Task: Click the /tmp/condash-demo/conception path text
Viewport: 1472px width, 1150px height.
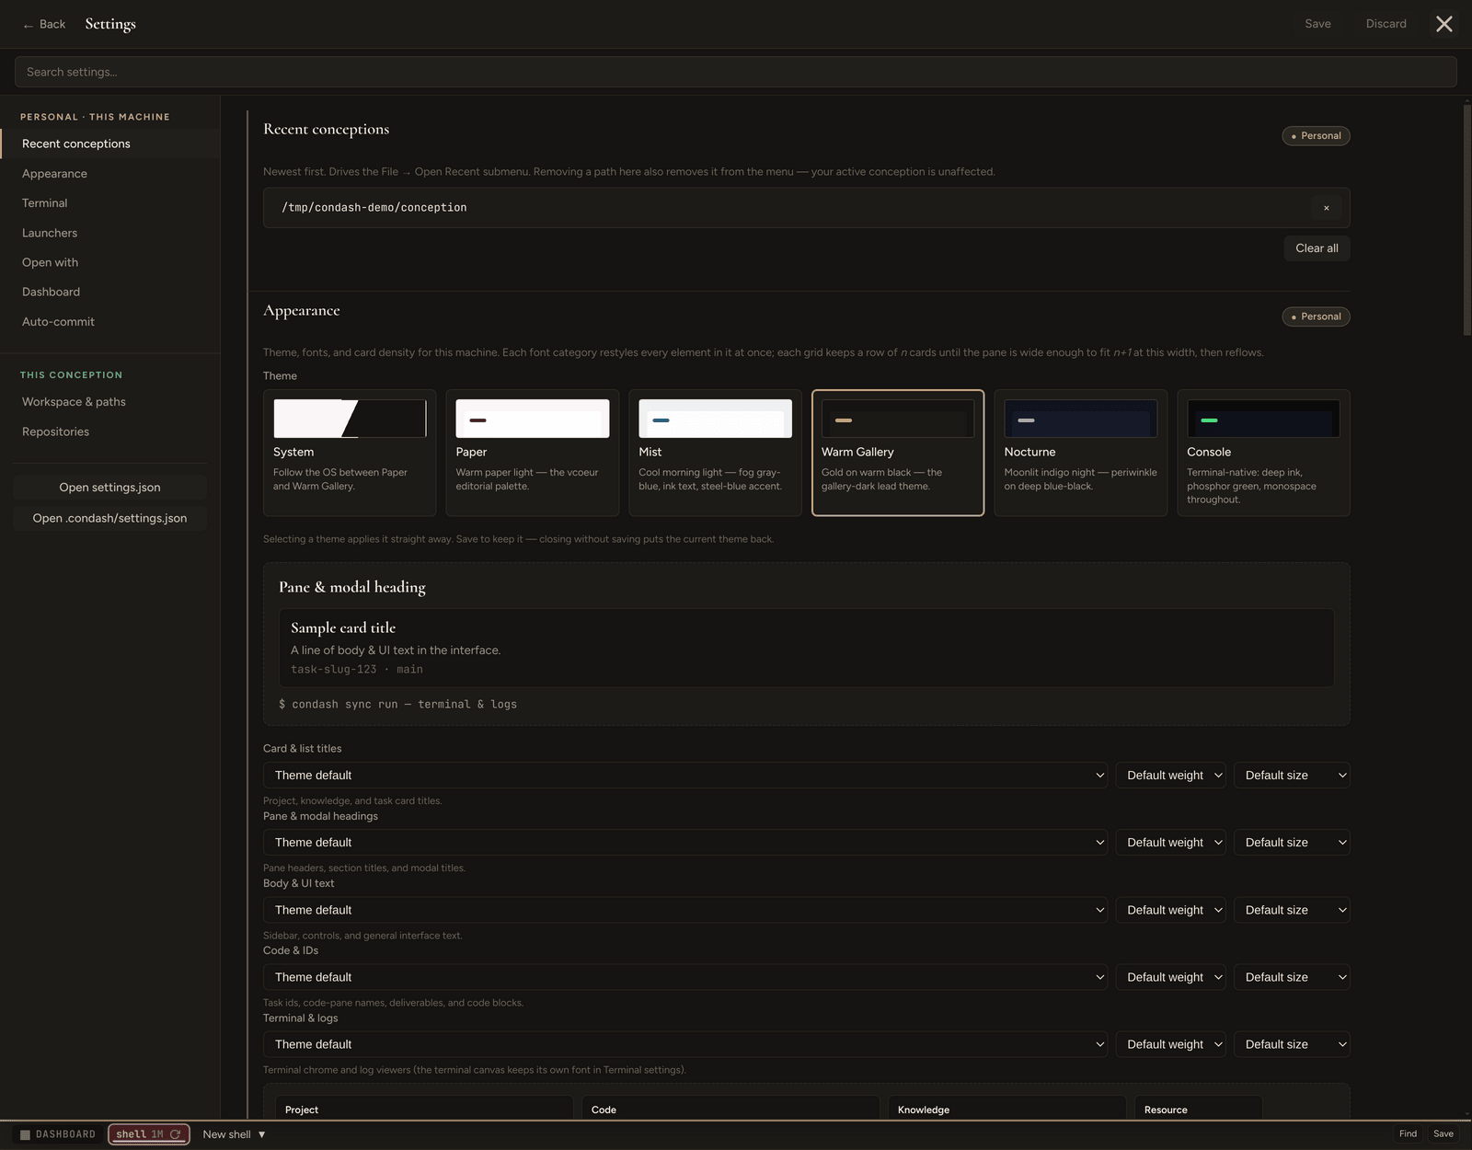Action: (374, 208)
